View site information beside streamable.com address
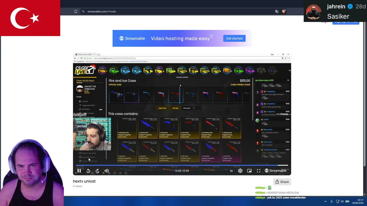 pyautogui.click(x=83, y=11)
